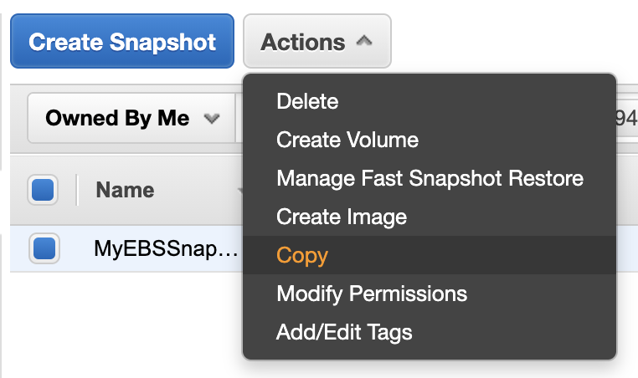
Task: Click highlighted snapshot row right of menu
Action: pyautogui.click(x=627, y=248)
